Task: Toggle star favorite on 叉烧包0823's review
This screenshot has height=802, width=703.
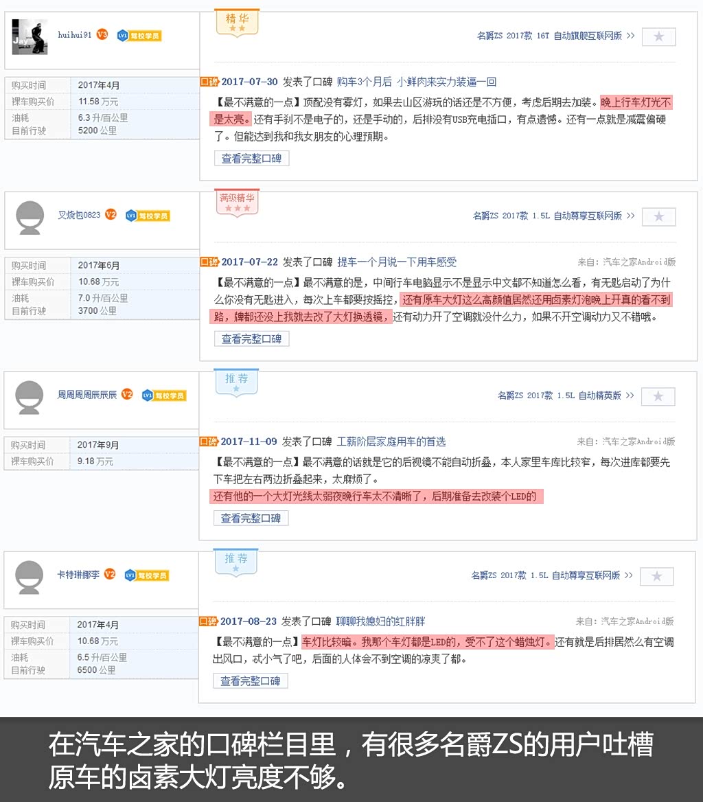Action: tap(658, 216)
